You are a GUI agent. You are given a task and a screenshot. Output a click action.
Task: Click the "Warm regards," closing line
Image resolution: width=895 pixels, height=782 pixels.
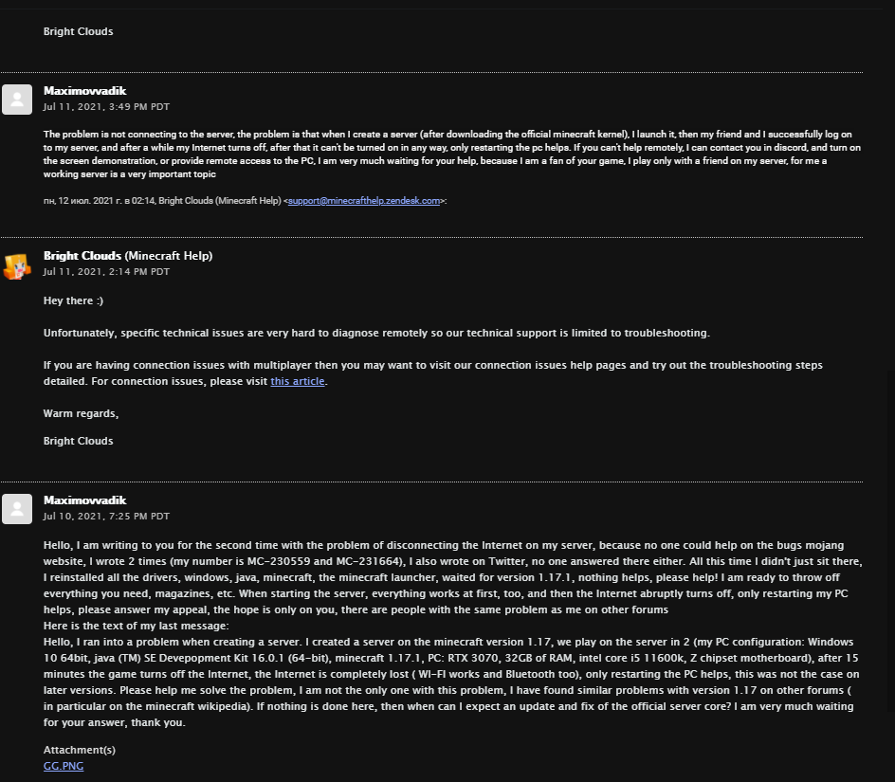pyautogui.click(x=81, y=413)
